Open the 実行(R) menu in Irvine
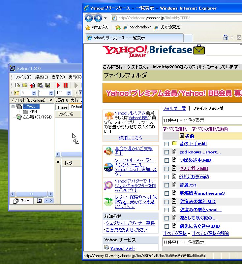Viewport: 242px width, 264px height. click(x=75, y=77)
